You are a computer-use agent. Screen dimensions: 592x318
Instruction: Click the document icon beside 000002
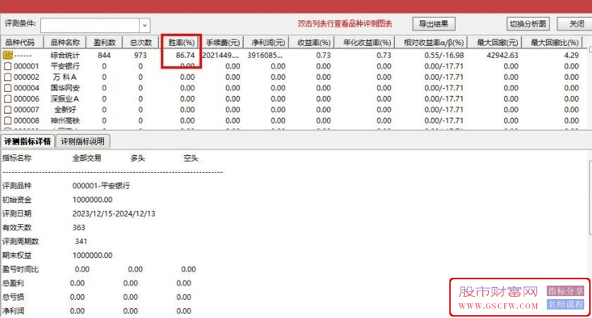point(8,78)
